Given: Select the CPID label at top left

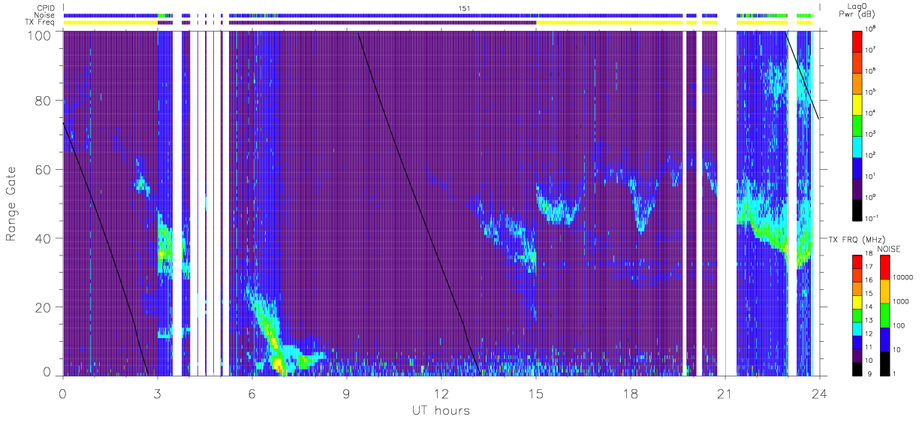Looking at the screenshot, I should (x=47, y=8).
